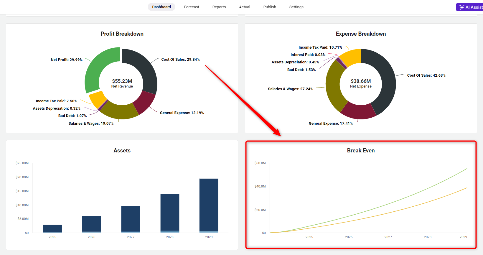Open the Publish tab
Image resolution: width=483 pixels, height=255 pixels.
(x=270, y=7)
